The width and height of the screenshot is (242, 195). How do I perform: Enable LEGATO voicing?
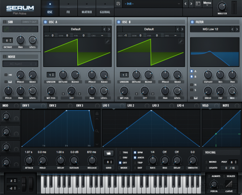tap(206, 168)
